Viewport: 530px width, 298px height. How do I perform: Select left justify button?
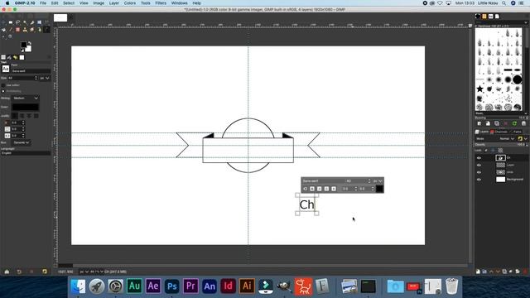coord(14,116)
